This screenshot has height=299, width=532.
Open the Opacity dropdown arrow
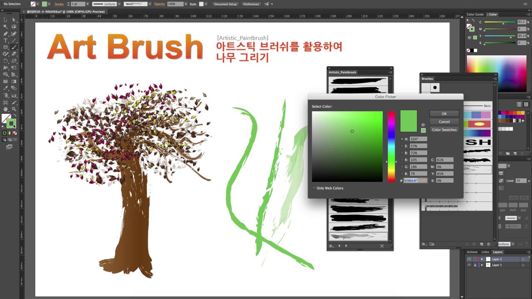186,4
